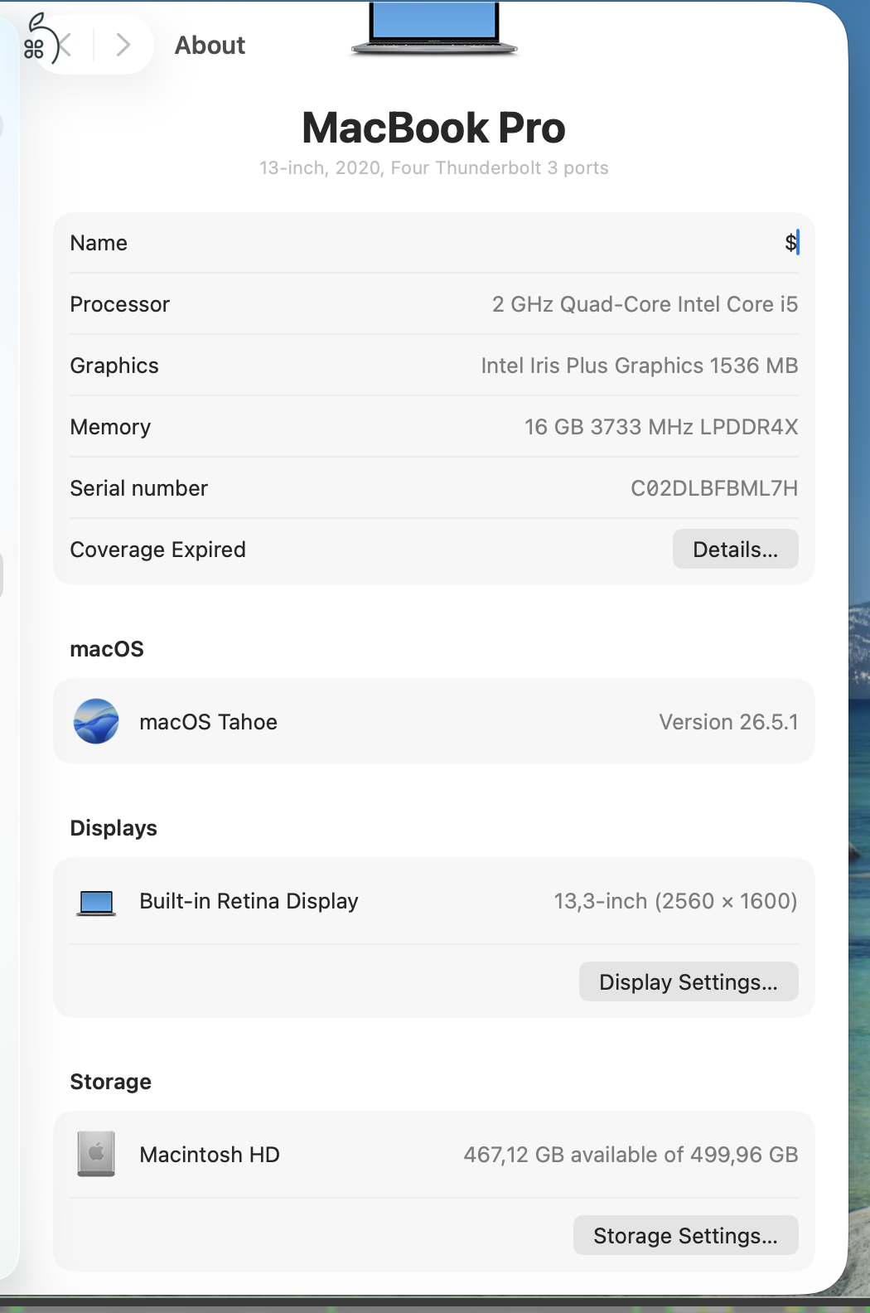870x1313 pixels.
Task: Open coverage Details… button
Action: [736, 550]
